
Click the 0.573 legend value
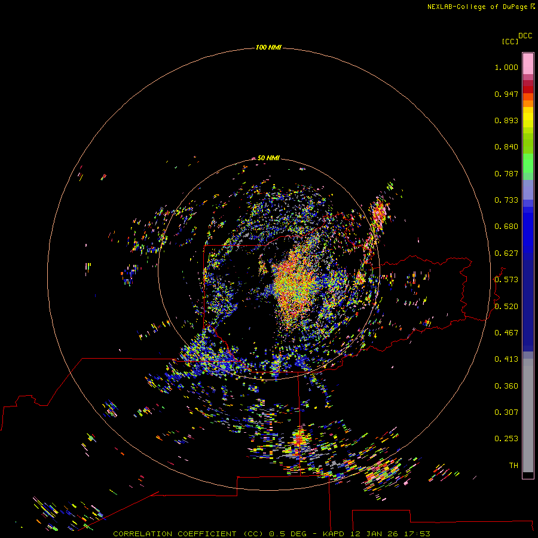tap(506, 280)
